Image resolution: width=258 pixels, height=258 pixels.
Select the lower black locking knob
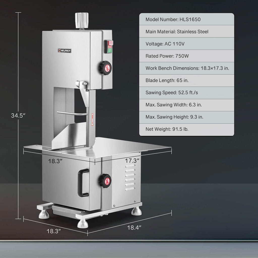(x=105, y=181)
